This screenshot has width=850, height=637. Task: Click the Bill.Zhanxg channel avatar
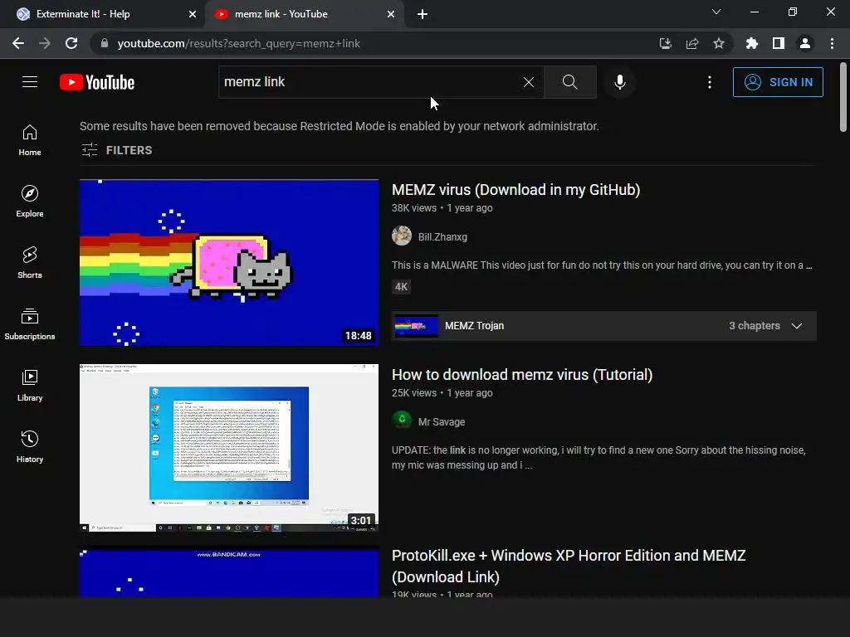pos(402,236)
